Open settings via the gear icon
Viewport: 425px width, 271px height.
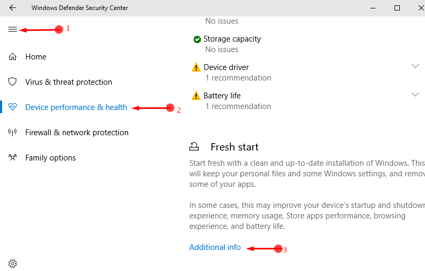13,264
